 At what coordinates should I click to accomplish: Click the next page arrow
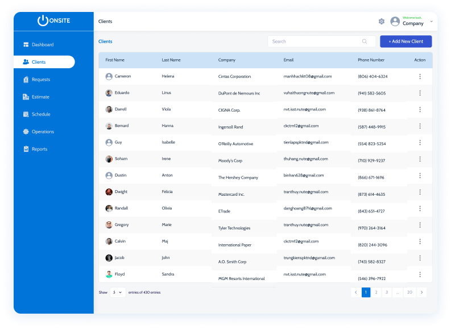coord(421,292)
